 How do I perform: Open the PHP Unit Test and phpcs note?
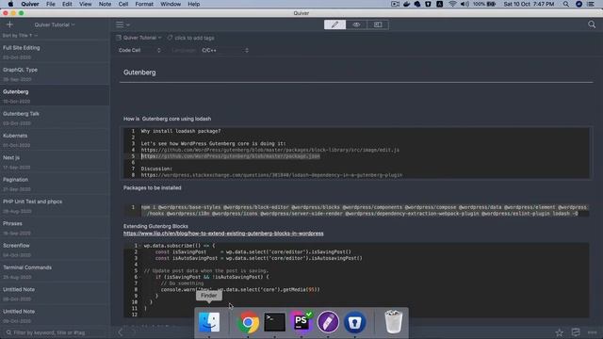pyautogui.click(x=55, y=205)
